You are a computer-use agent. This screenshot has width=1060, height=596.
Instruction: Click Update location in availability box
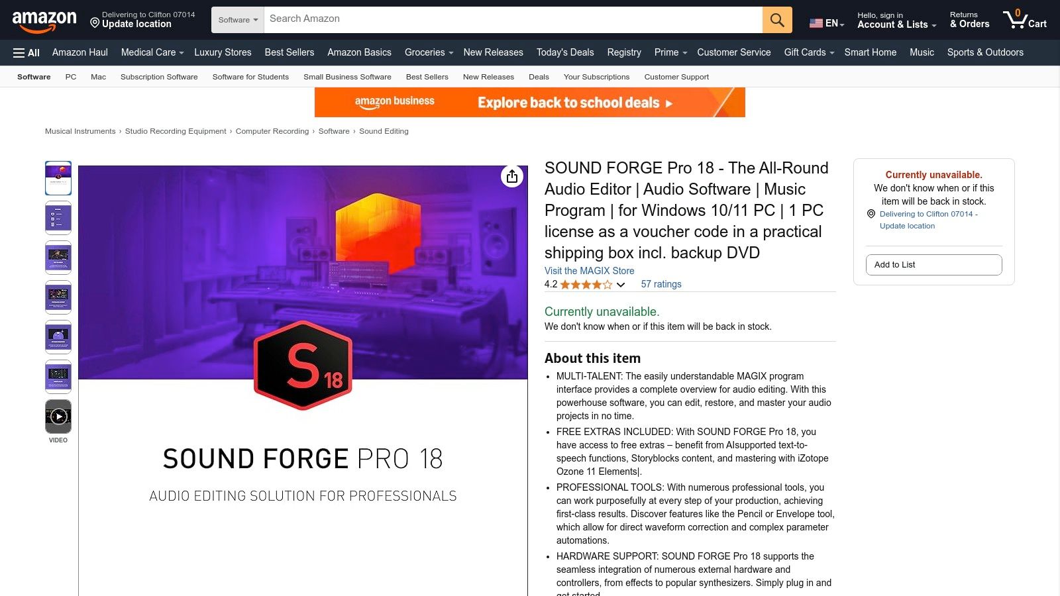[907, 226]
